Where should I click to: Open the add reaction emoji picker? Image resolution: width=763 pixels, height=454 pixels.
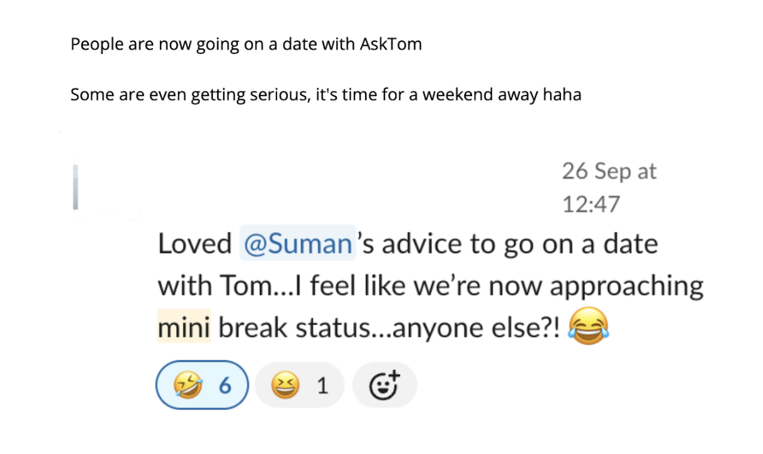[x=384, y=385]
